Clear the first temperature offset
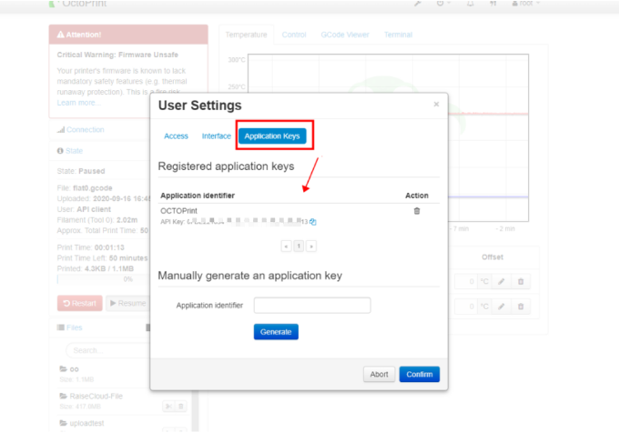This screenshot has height=433, width=619. (x=521, y=282)
